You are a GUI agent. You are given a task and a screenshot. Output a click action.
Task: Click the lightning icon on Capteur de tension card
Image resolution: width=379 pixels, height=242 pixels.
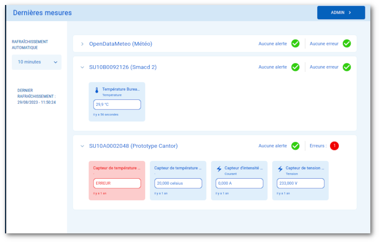point(280,169)
